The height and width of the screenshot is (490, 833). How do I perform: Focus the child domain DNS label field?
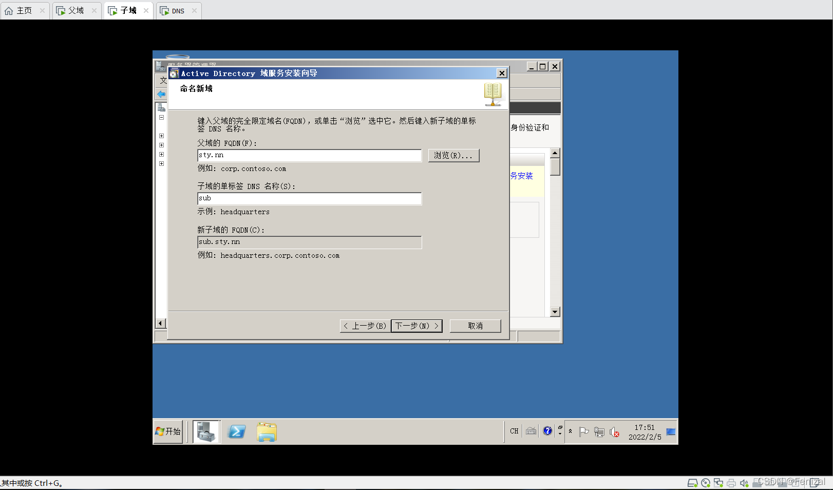point(309,198)
